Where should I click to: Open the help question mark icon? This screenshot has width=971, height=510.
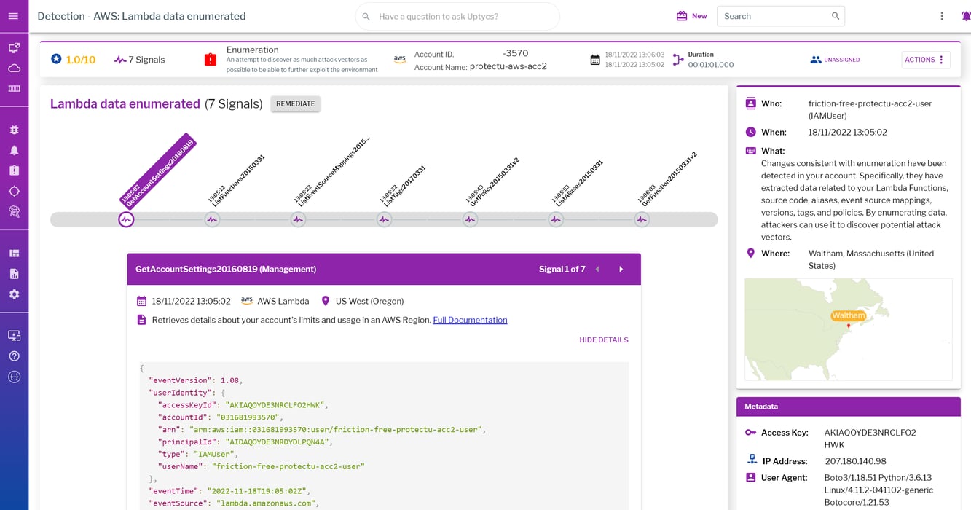pyautogui.click(x=14, y=356)
